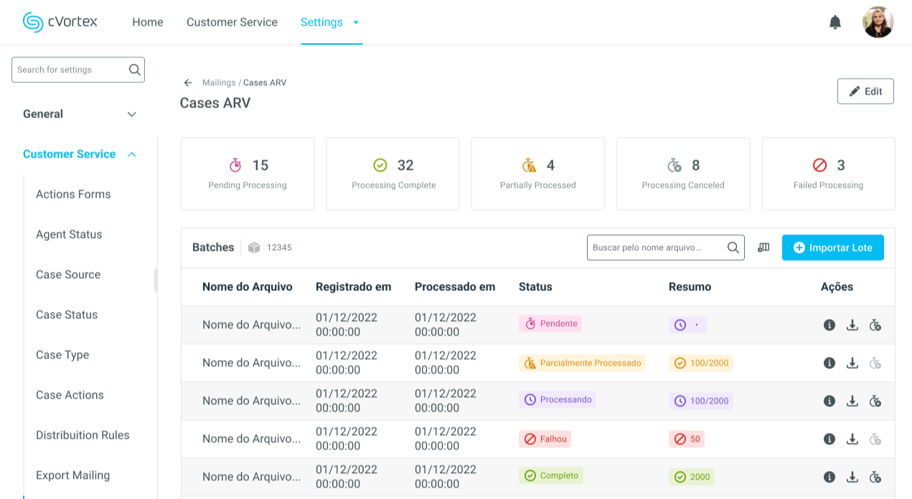This screenshot has width=912, height=499.
Task: Open Mailings breadcrumb link
Action: tap(219, 83)
